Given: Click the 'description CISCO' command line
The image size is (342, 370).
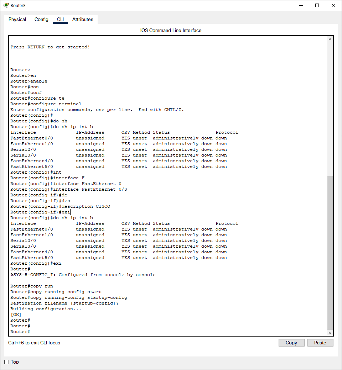Looking at the screenshot, I should tap(60, 206).
